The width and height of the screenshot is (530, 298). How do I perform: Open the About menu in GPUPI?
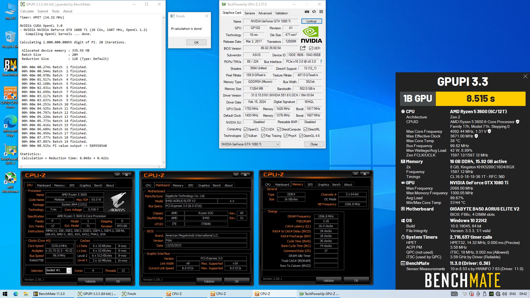pos(68,11)
